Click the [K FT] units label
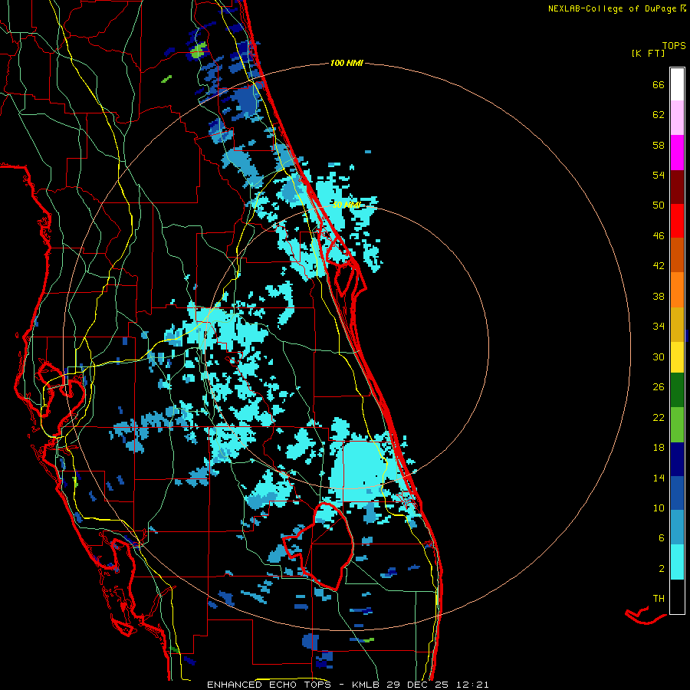 [648, 53]
